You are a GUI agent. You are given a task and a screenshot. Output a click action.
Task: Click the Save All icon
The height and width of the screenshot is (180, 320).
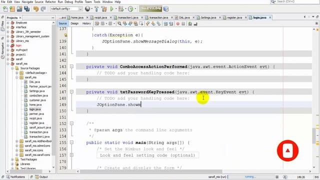(26, 9)
